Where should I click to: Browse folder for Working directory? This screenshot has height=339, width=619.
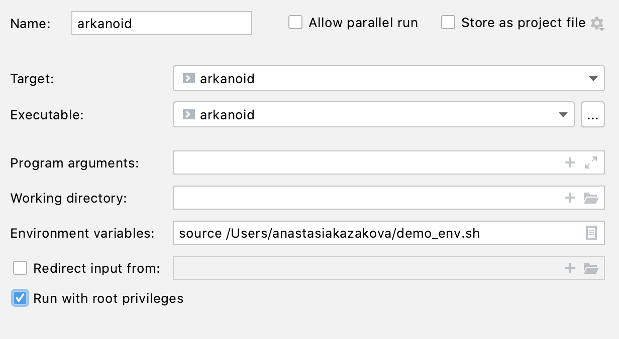[x=591, y=198]
